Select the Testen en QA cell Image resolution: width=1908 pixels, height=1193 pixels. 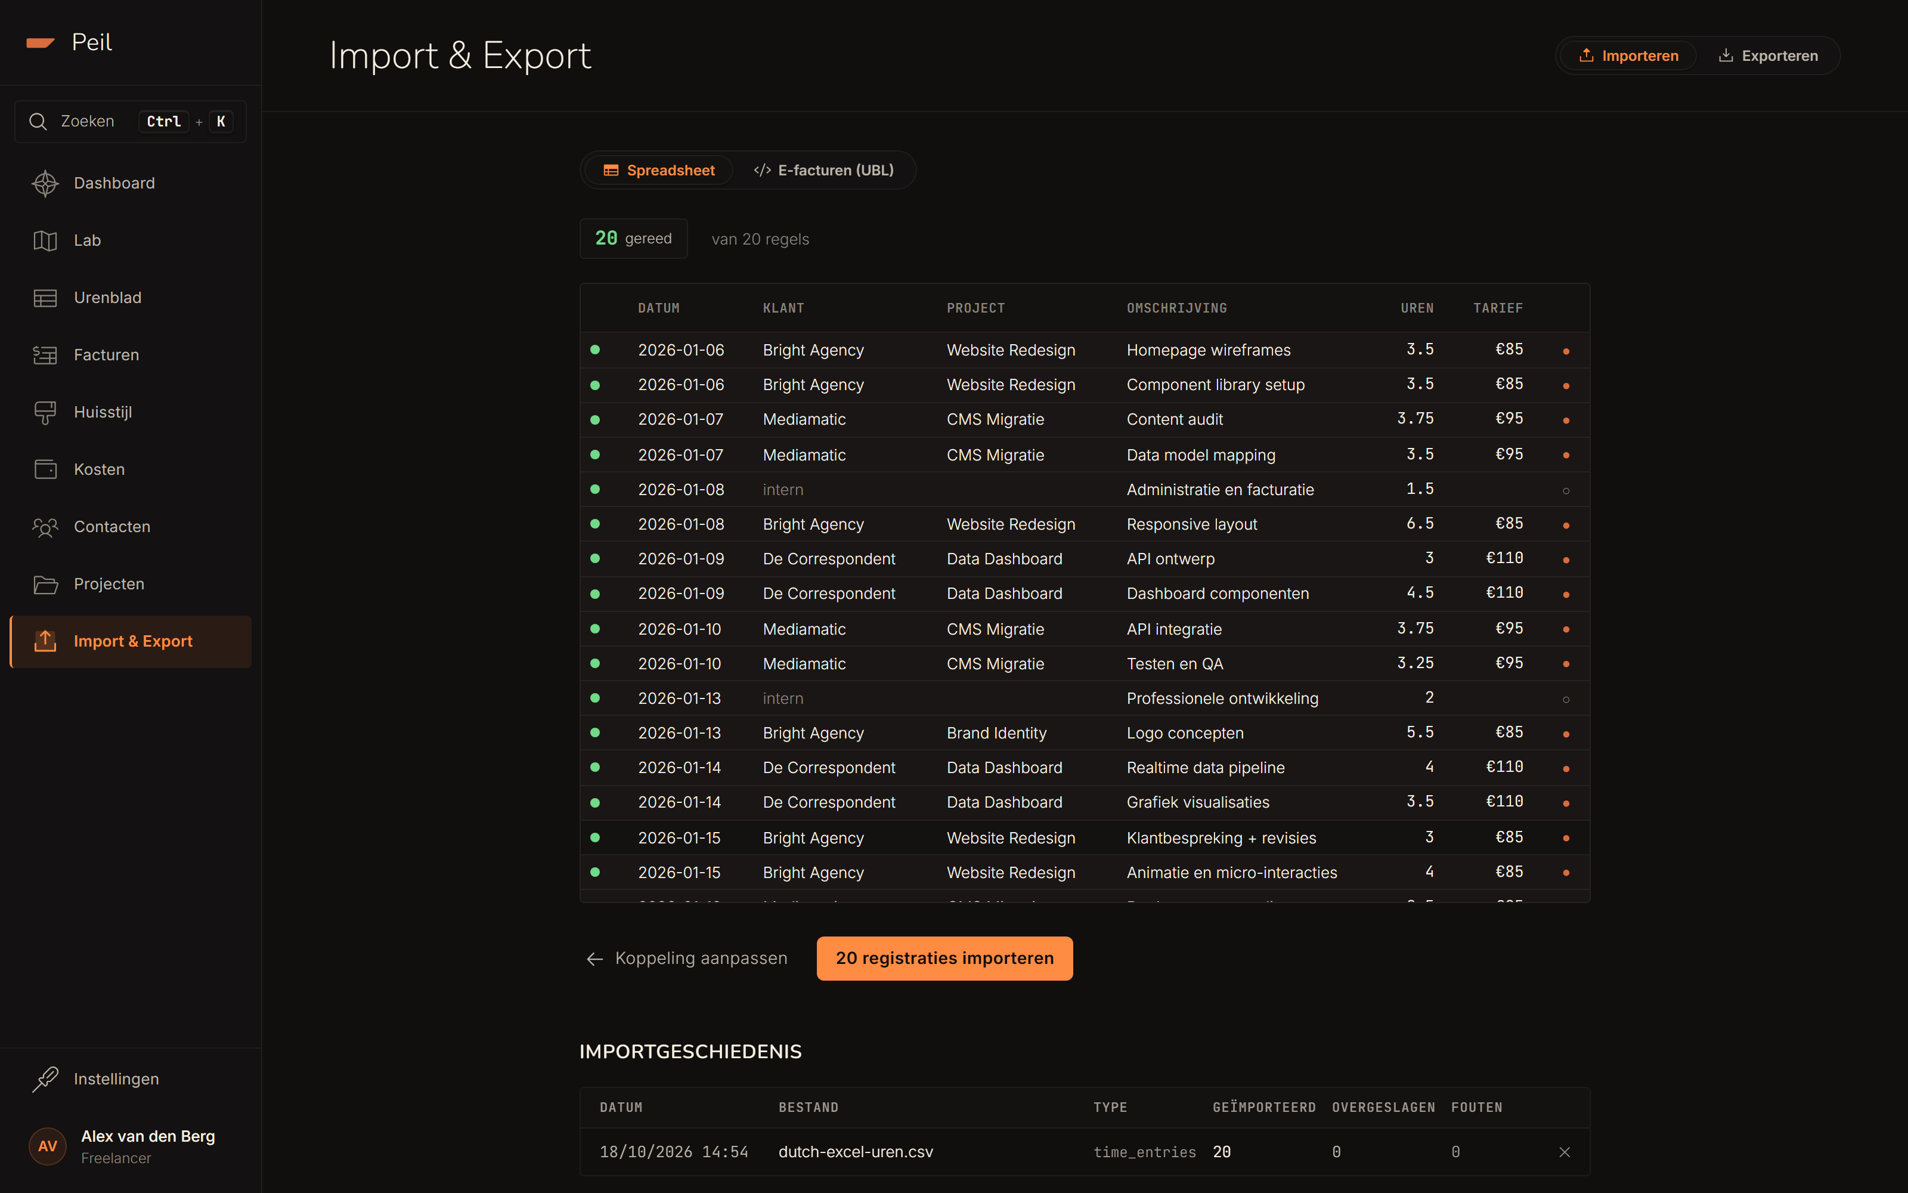click(x=1175, y=665)
